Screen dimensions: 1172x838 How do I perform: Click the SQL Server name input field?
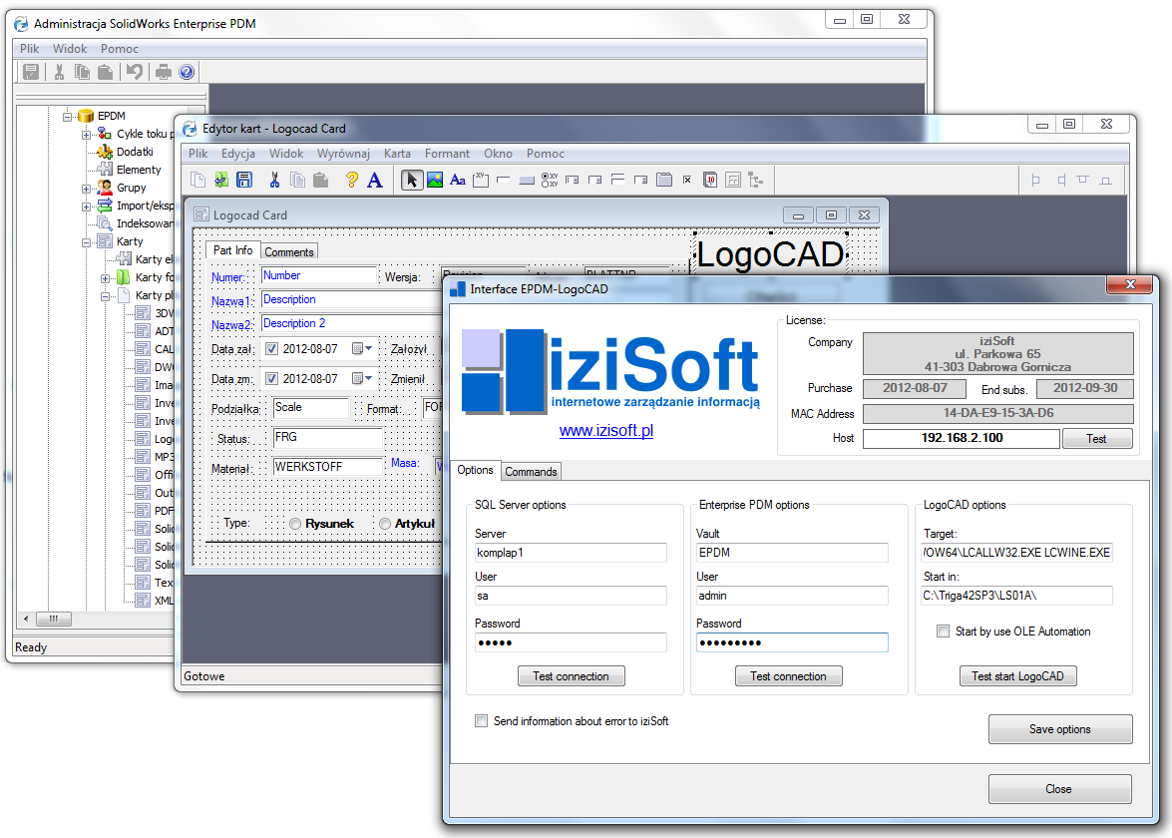coord(572,554)
